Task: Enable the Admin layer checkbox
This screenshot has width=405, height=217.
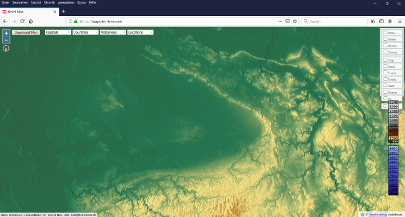Action: [385, 39]
